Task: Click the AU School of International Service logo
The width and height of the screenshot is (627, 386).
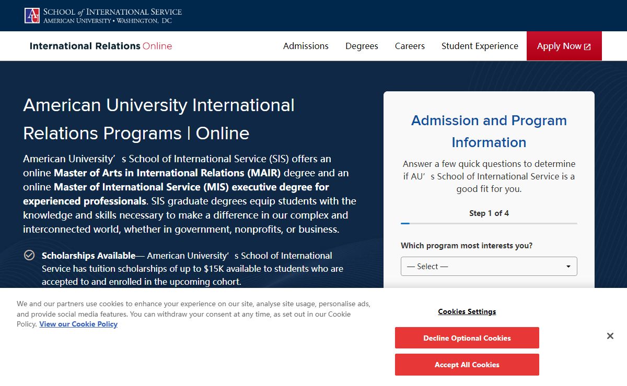Action: 103,16
